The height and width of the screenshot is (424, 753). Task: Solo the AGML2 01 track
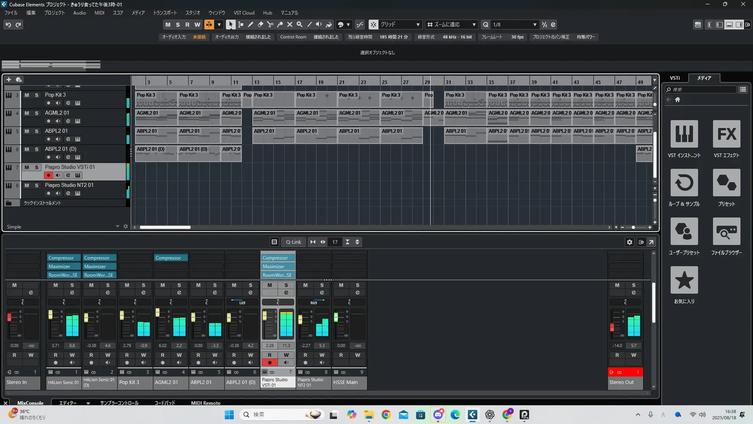point(36,113)
